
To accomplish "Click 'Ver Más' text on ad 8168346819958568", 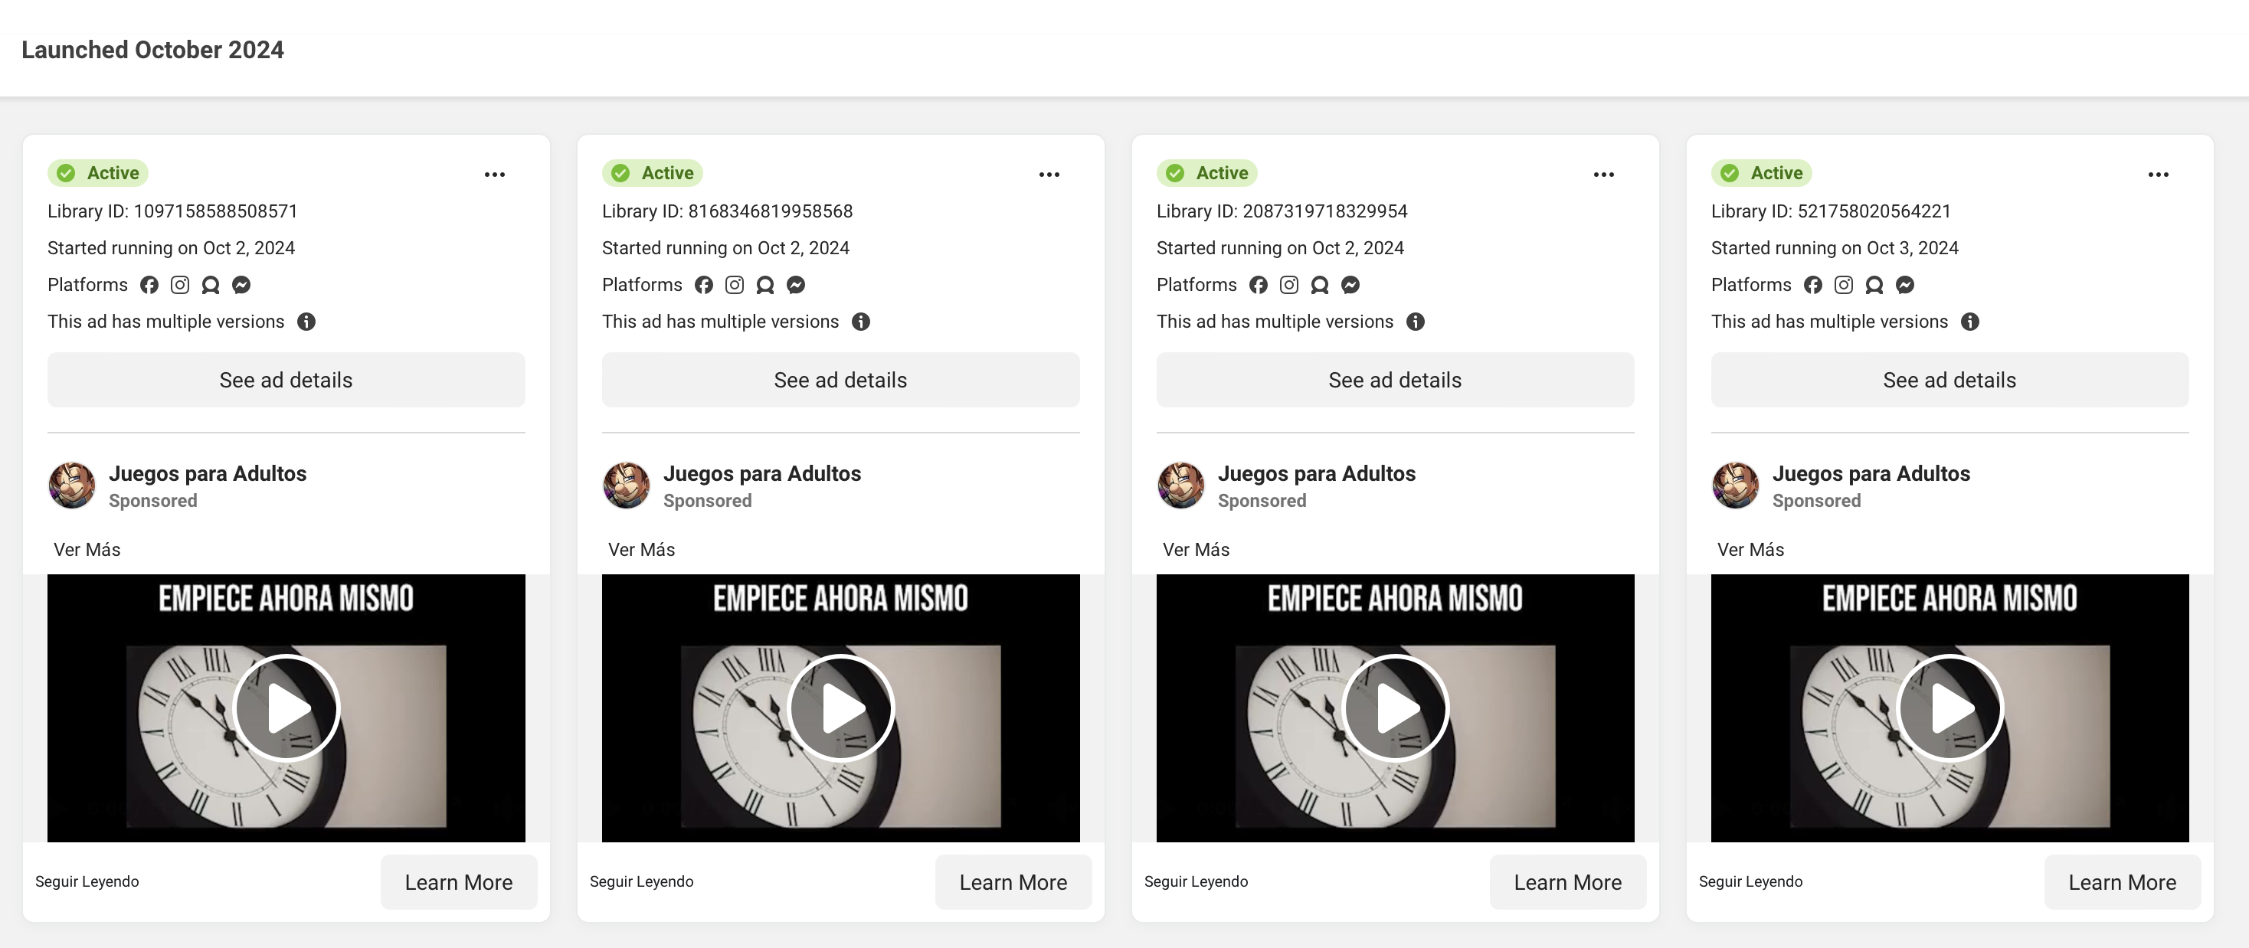I will tap(641, 550).
